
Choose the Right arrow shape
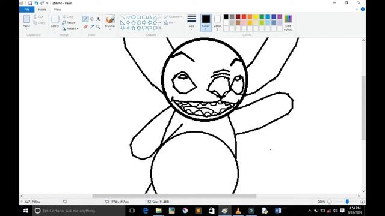144,23
